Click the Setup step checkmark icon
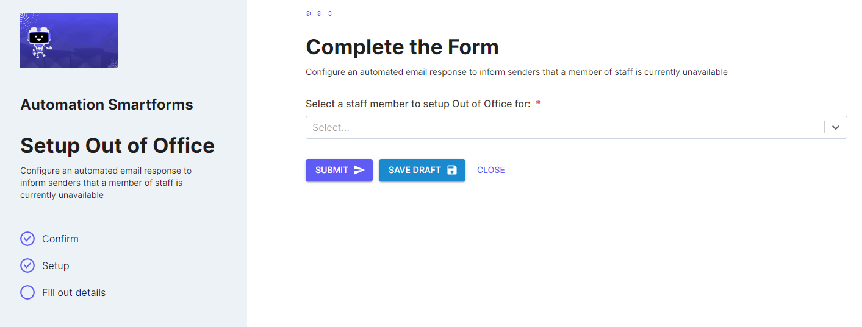 coord(27,265)
